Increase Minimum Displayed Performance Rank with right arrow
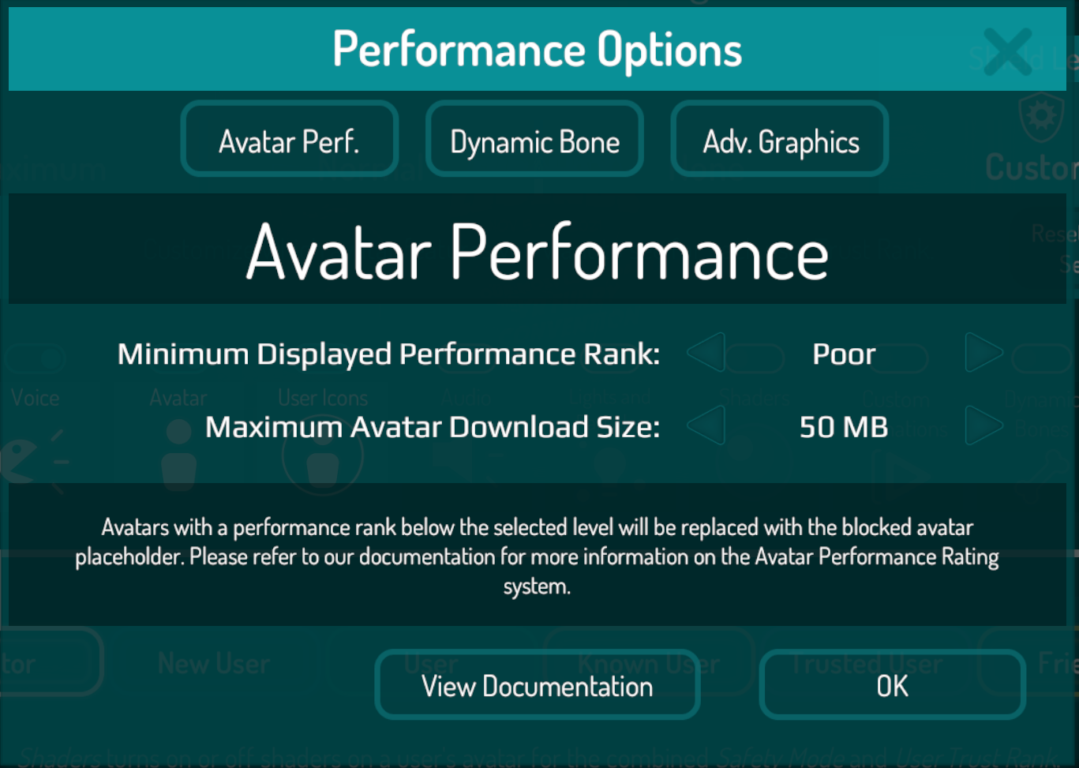The image size is (1079, 768). coord(983,352)
